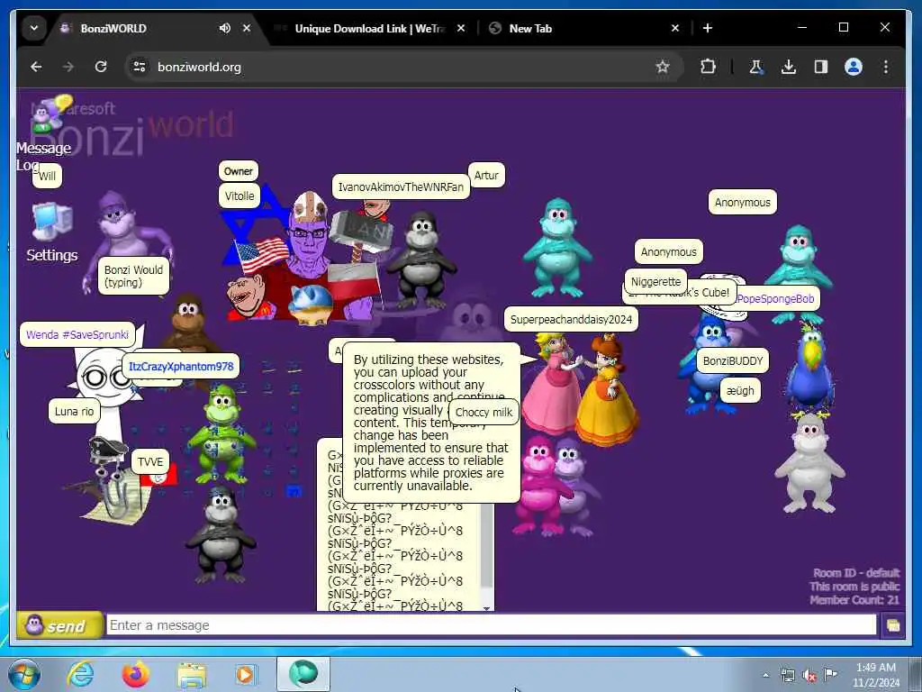This screenshot has height=692, width=922.
Task: Open the network tray icon
Action: point(787,676)
